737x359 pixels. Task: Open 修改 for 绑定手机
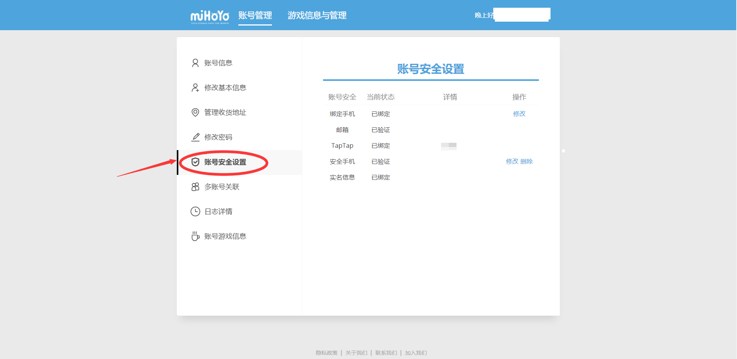(x=519, y=114)
